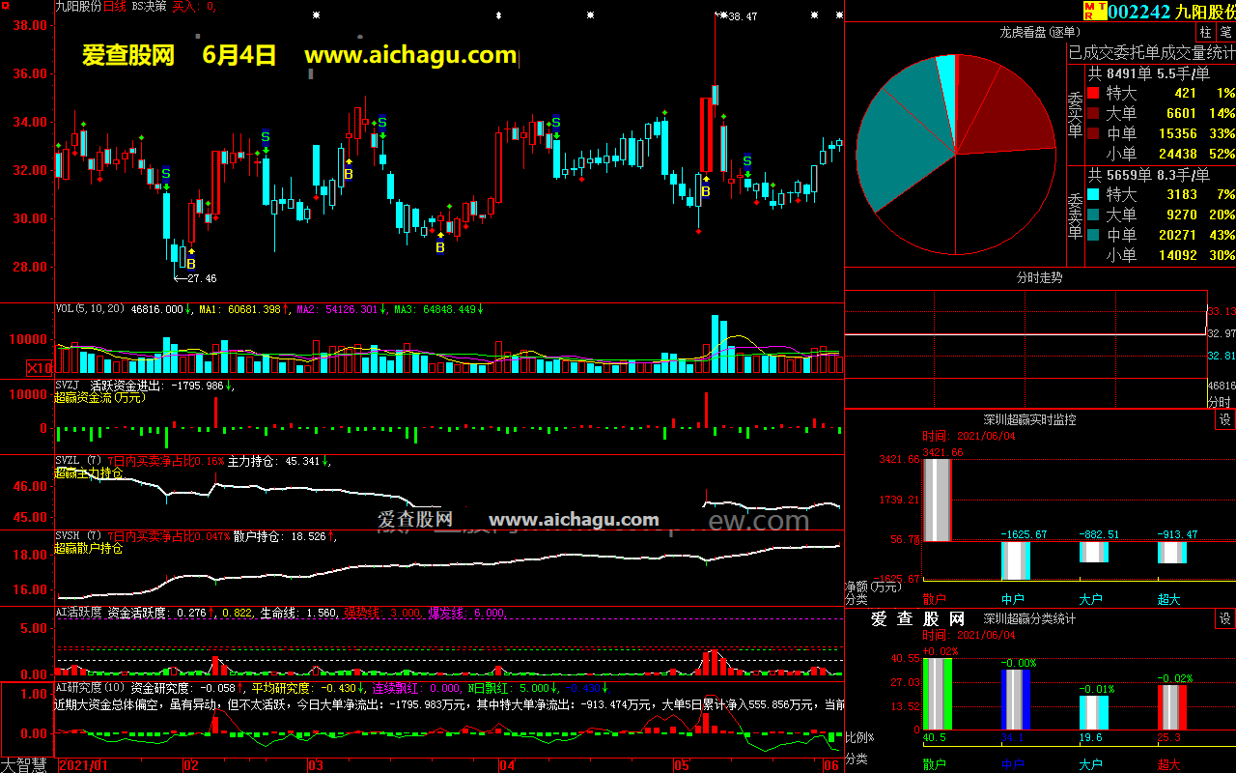Image resolution: width=1236 pixels, height=773 pixels.
Task: Click the 超大 bar showing -913.47
Action: tap(1171, 552)
